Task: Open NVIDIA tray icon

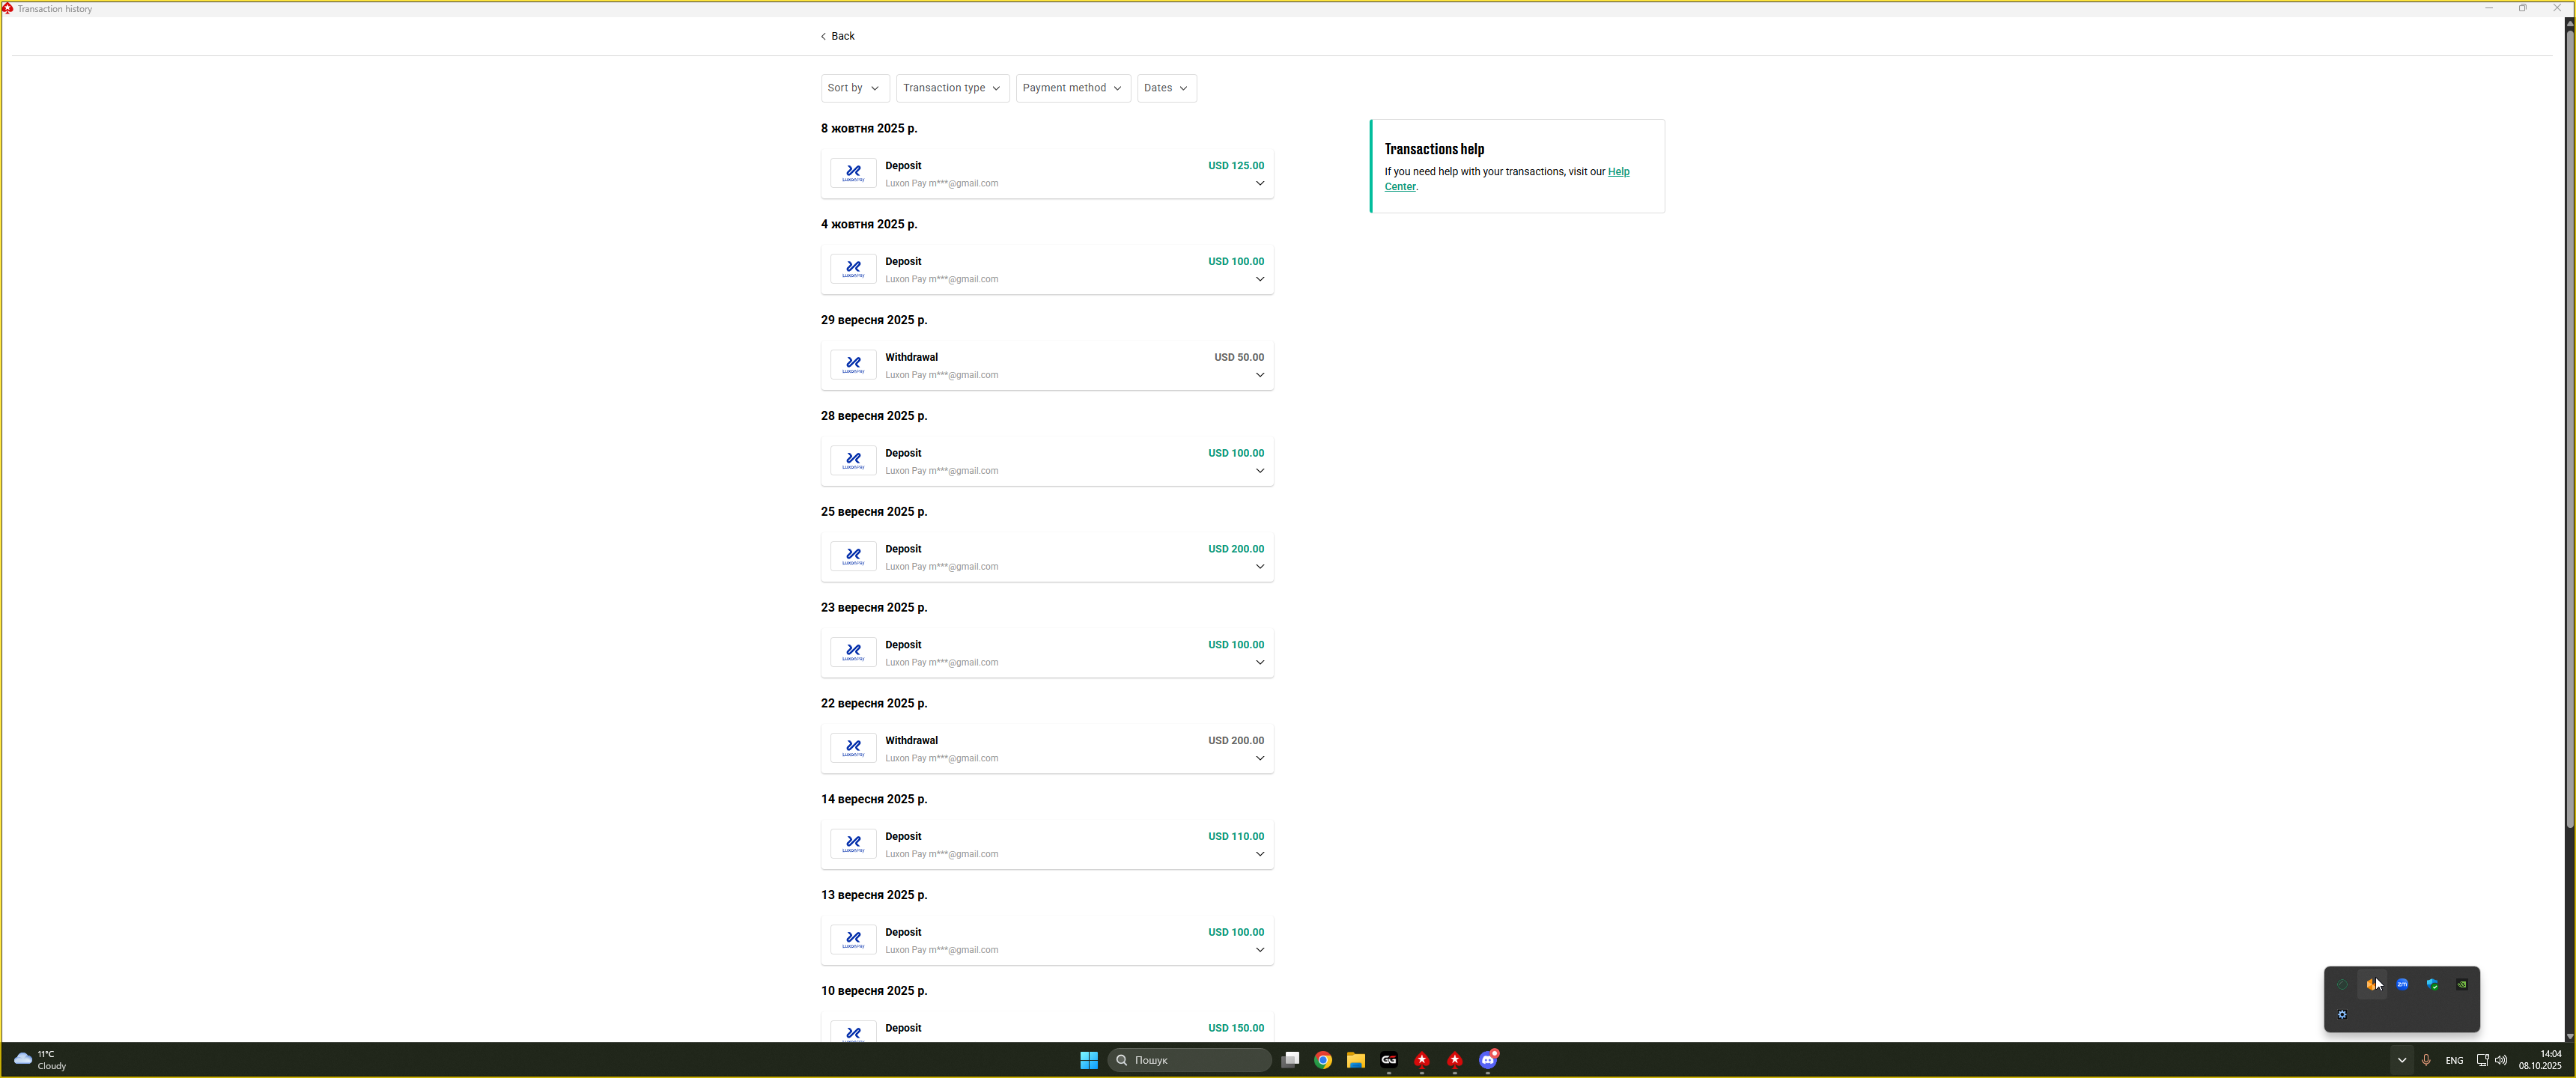Action: pyautogui.click(x=2462, y=985)
